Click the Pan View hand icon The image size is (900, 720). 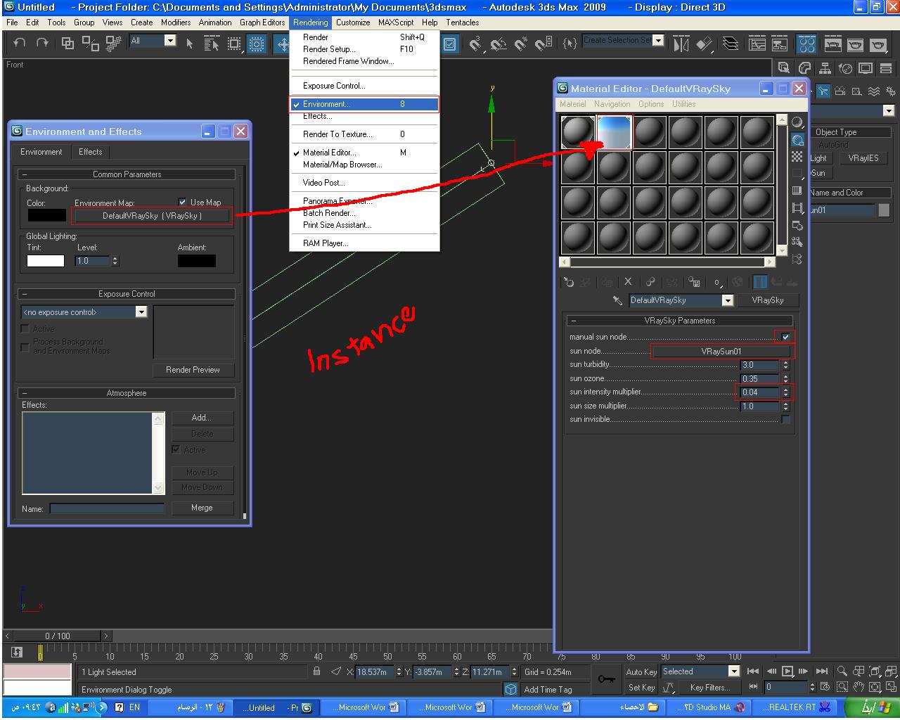coord(858,687)
